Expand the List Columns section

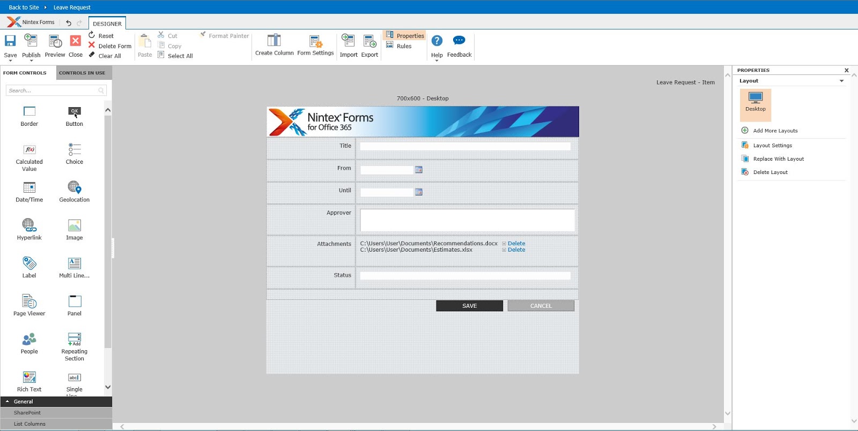56,424
